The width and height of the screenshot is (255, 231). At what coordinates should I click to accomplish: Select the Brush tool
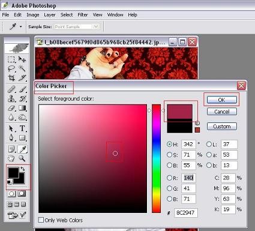[x=22, y=89]
